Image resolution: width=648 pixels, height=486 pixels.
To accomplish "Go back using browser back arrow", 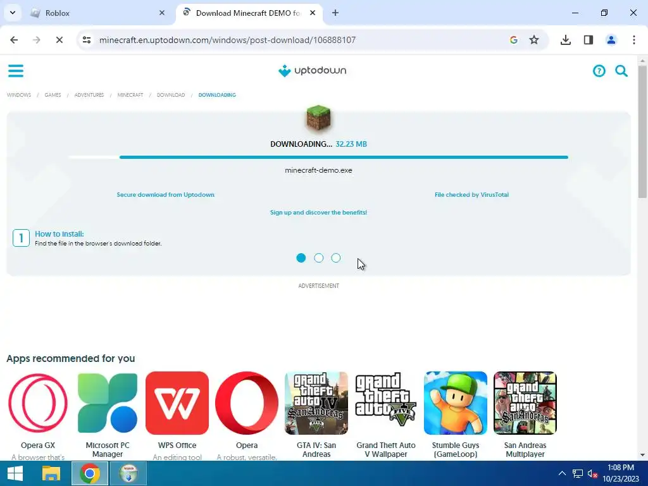I will click(x=14, y=40).
